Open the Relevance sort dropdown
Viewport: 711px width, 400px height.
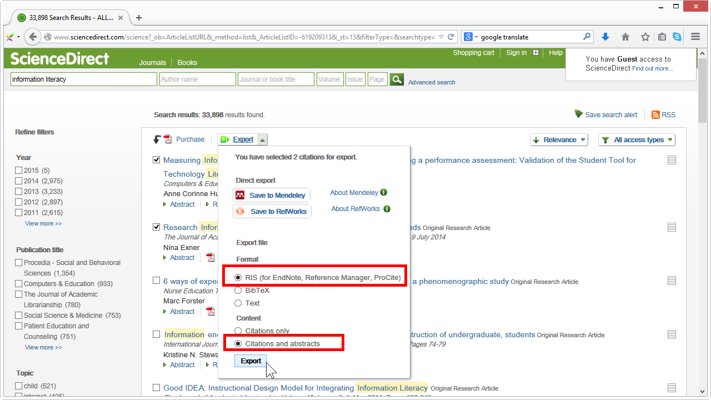coord(559,140)
